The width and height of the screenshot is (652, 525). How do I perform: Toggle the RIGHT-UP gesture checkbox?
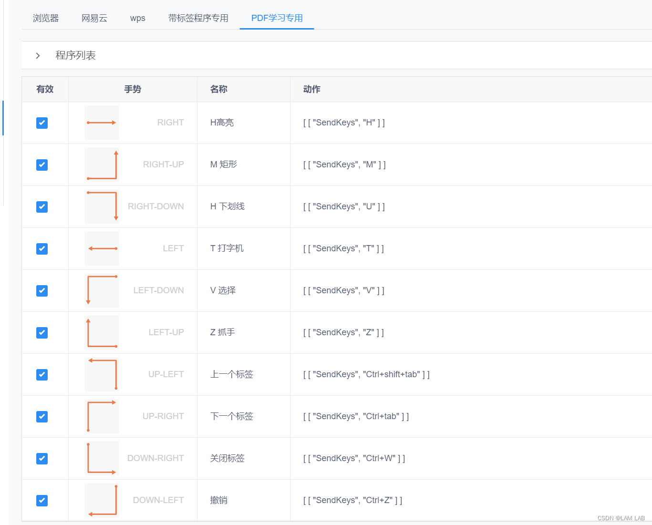point(42,165)
